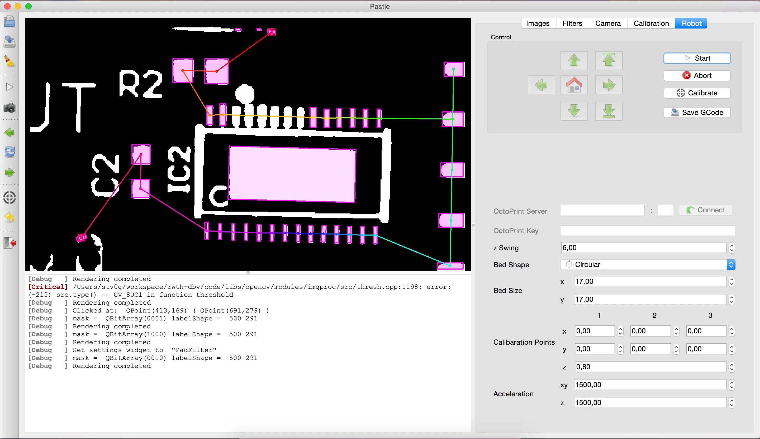Click the OctoPrint Key input field
The height and width of the screenshot is (439, 760).
pos(647,231)
